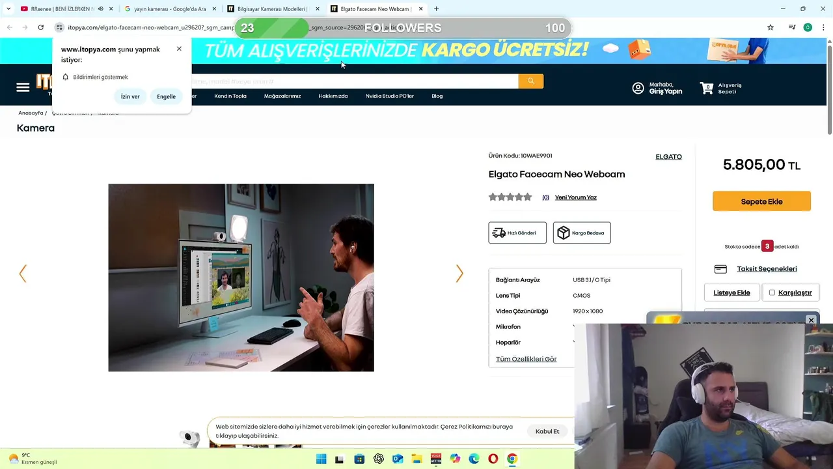Click the USB 3.1 / C Tipi value
Screen dimensions: 833x469
click(x=592, y=280)
